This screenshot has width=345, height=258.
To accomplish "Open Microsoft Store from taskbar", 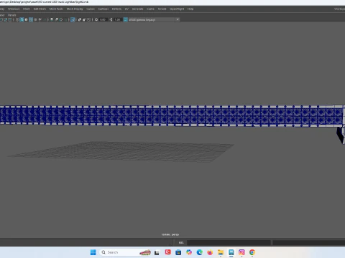I will pyautogui.click(x=178, y=252).
